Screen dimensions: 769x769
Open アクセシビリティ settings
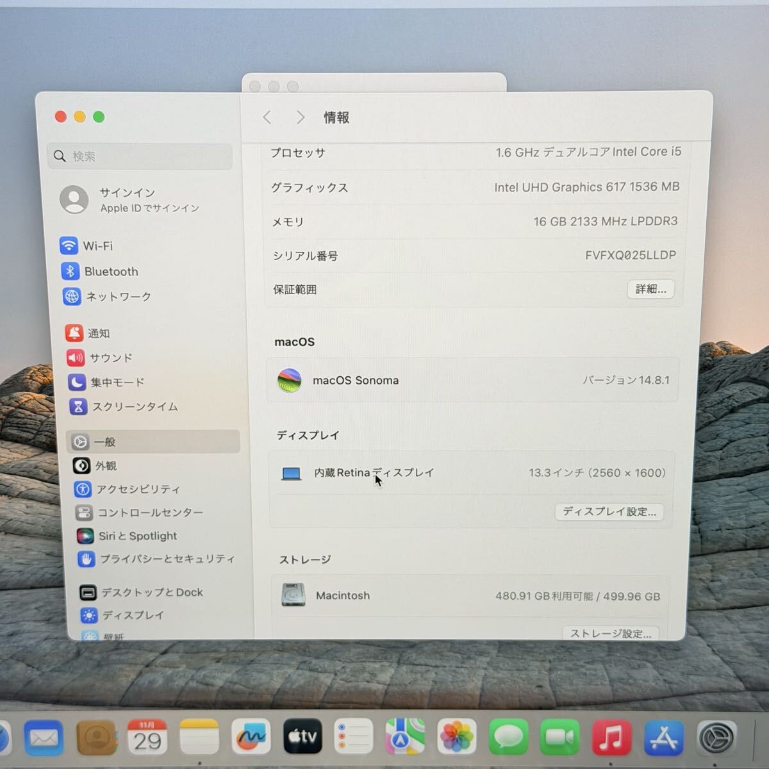click(128, 490)
